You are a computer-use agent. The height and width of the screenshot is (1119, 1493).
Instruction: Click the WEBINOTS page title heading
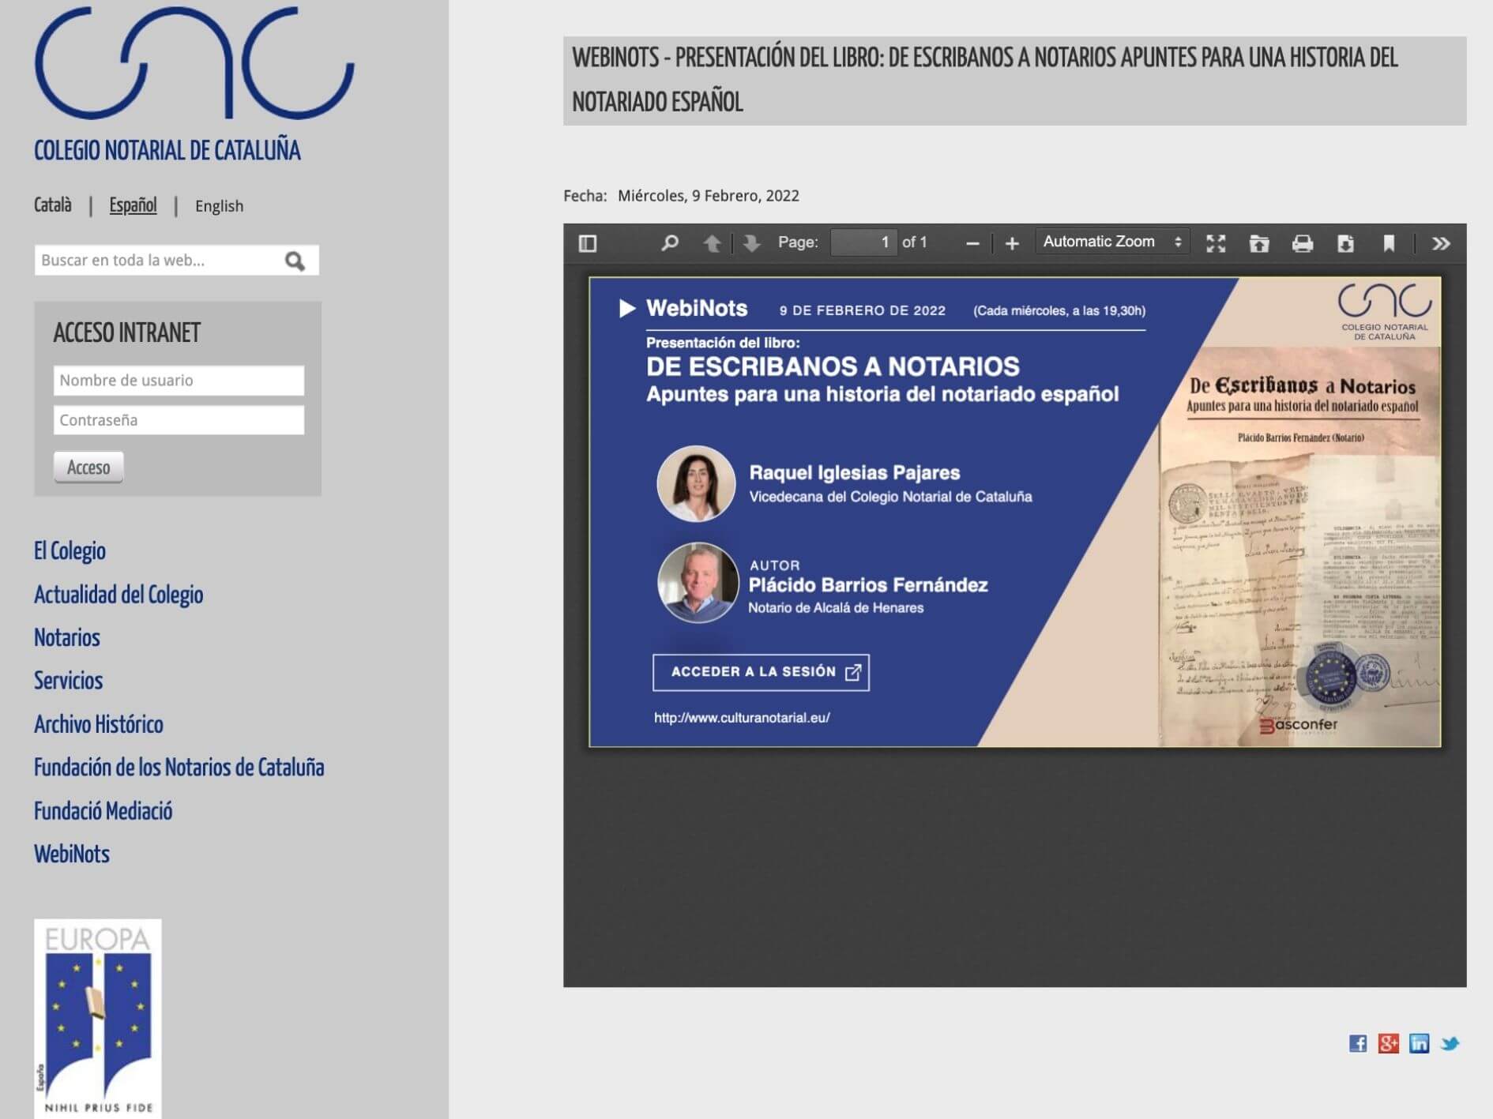(1015, 81)
